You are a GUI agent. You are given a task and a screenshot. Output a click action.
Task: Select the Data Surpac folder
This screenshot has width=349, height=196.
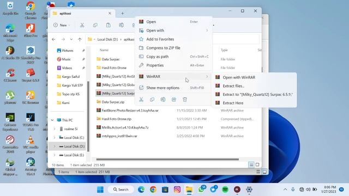click(x=108, y=59)
